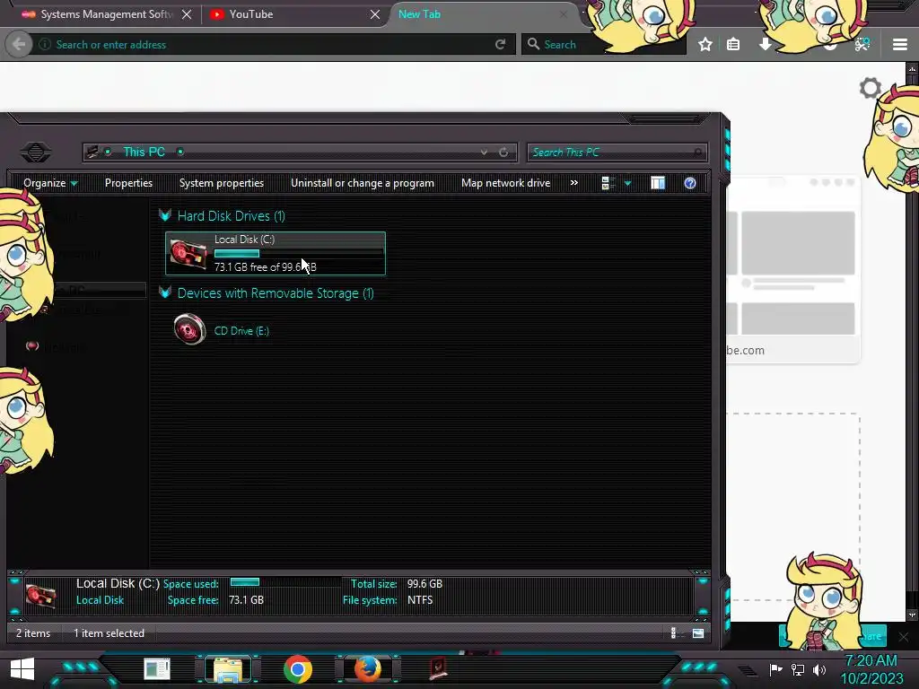Open Explorer help question mark icon
The width and height of the screenshot is (919, 689).
coord(690,183)
